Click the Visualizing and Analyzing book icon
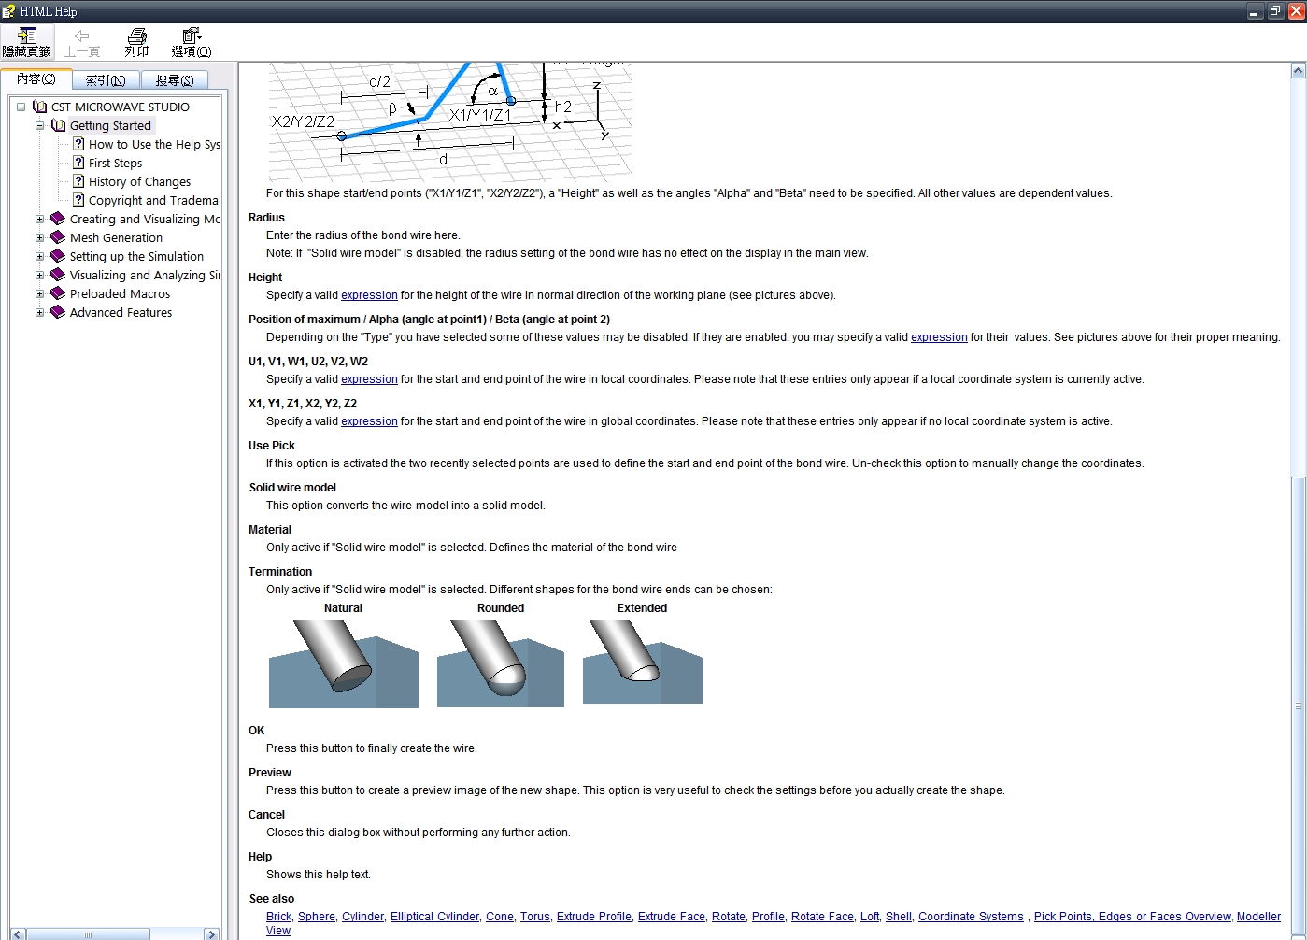Screen dimensions: 1307x940 [58, 275]
